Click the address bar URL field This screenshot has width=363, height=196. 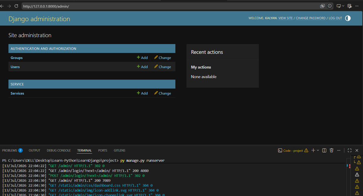(x=169, y=6)
